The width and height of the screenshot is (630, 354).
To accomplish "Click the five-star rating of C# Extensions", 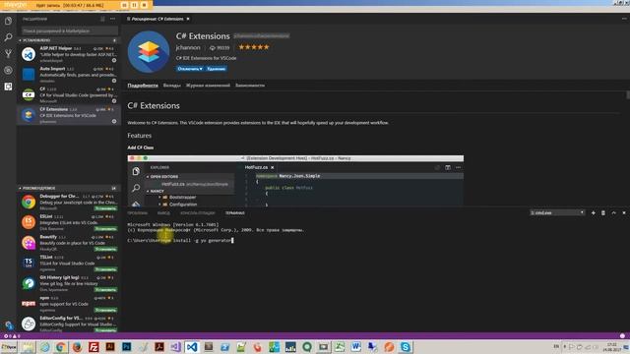I will [x=254, y=47].
